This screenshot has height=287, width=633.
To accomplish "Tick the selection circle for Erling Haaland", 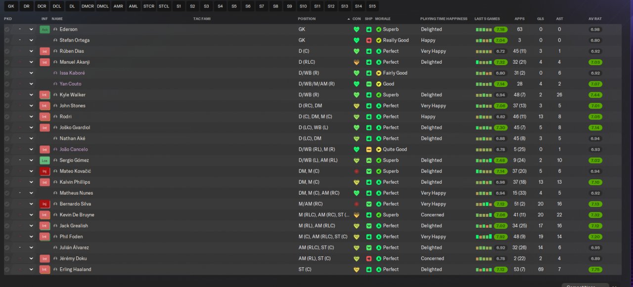I will pyautogui.click(x=7, y=269).
